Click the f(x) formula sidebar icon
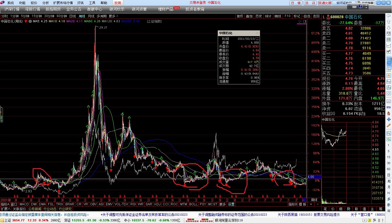The image size is (392, 223). tap(389, 88)
